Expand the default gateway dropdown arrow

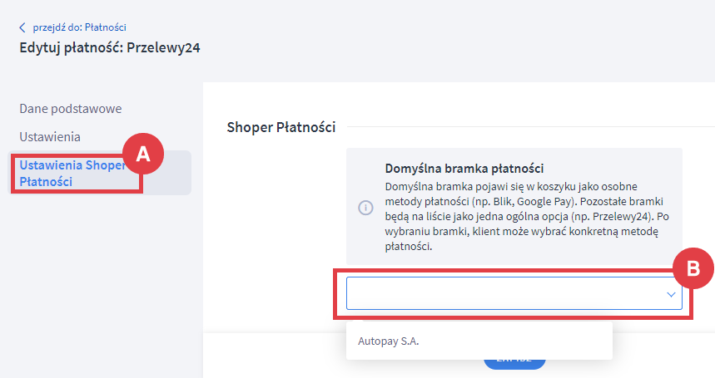tap(670, 295)
